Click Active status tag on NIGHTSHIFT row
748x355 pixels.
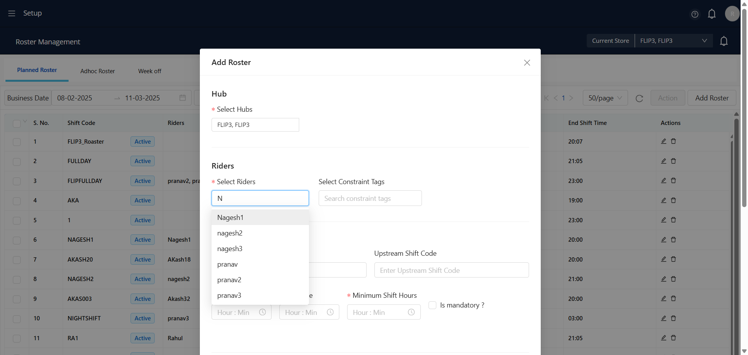(x=143, y=318)
